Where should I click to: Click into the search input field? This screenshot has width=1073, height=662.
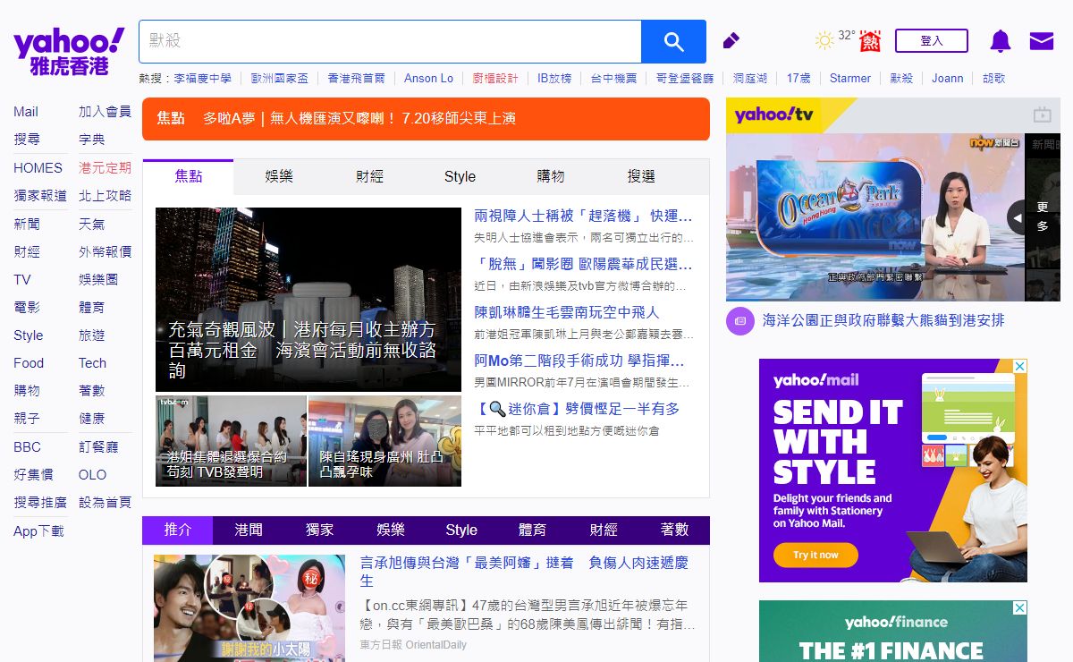point(390,41)
